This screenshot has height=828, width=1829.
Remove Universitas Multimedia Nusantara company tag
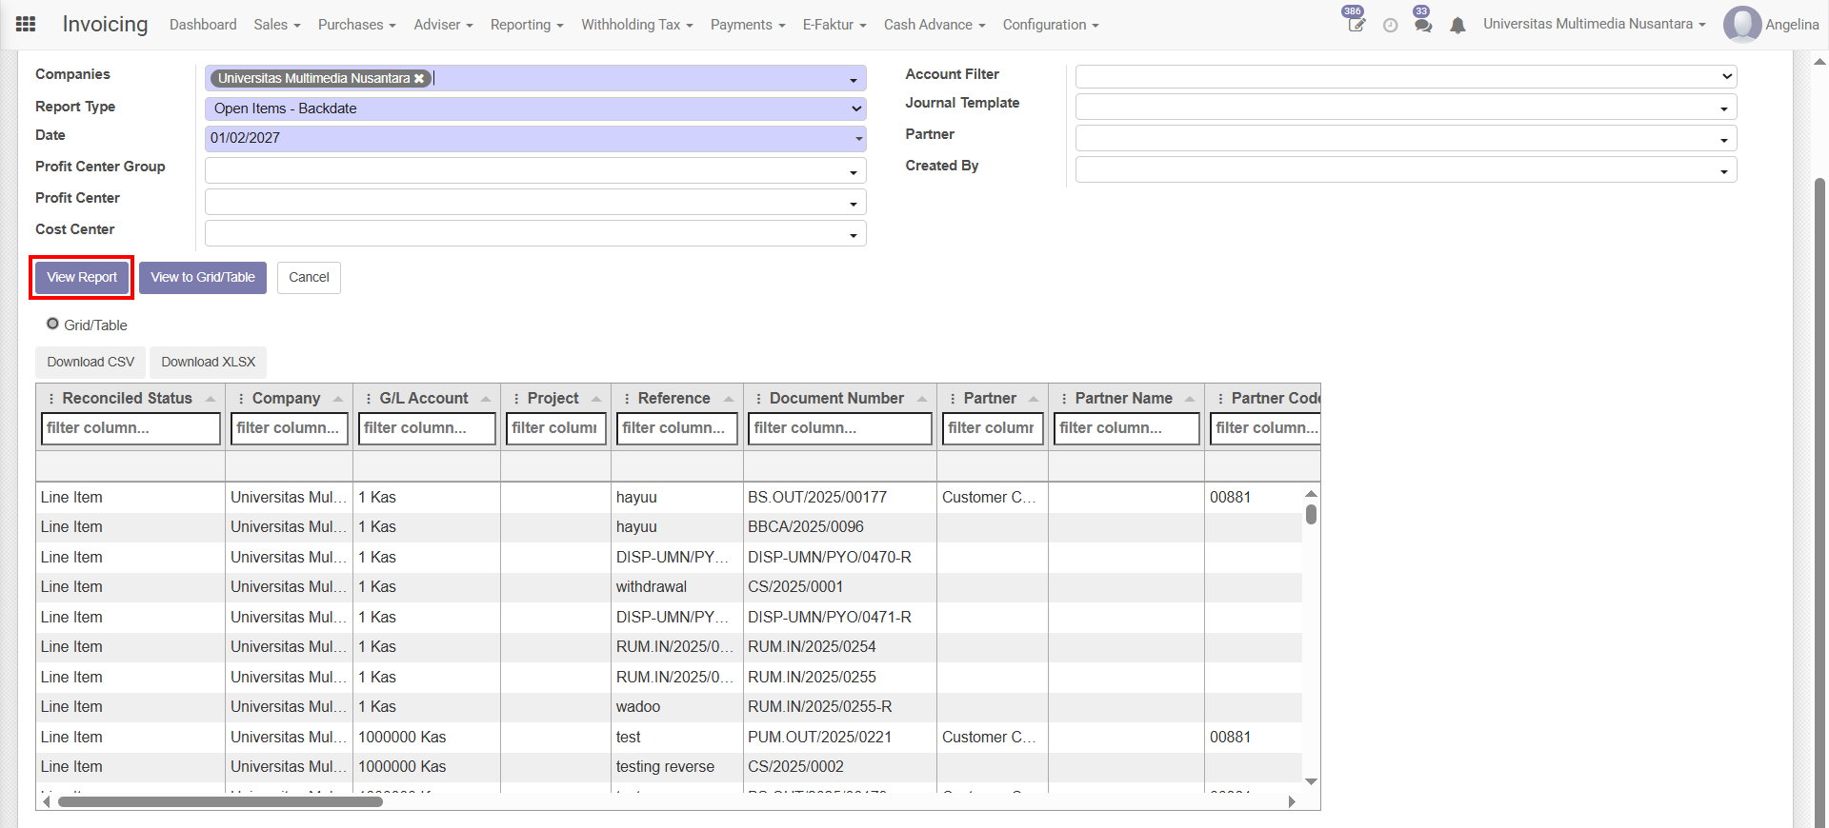(x=419, y=79)
